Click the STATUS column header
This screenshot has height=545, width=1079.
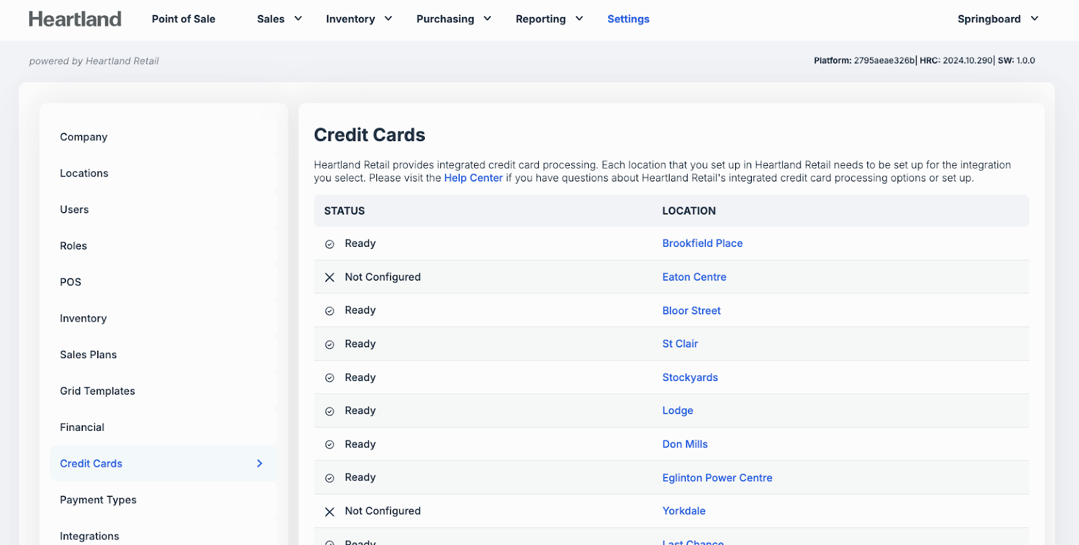[345, 211]
